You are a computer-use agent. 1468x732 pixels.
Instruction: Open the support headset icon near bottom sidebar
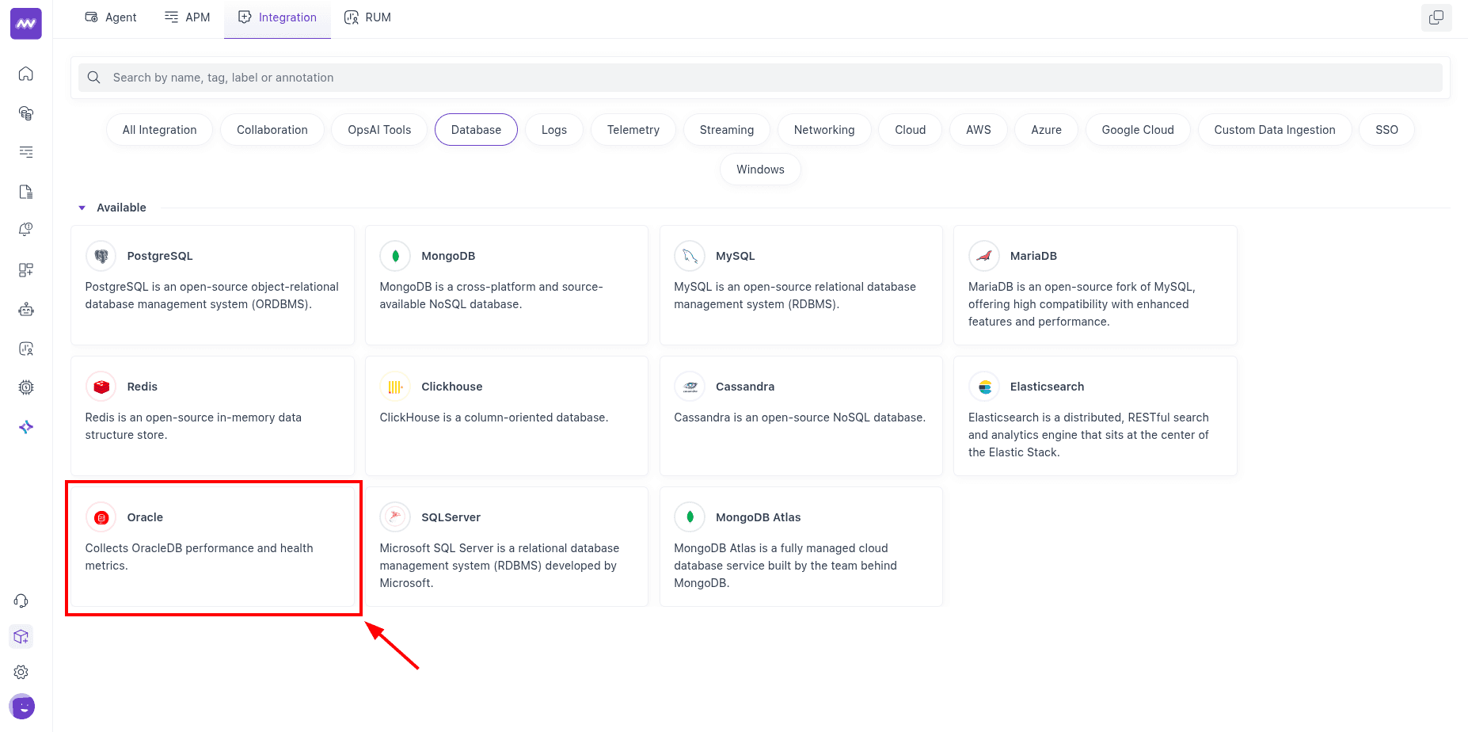(21, 600)
